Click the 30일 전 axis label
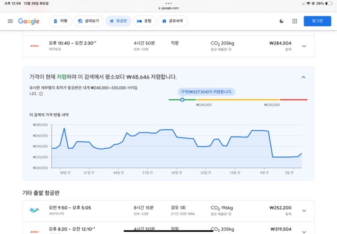This screenshot has width=337, height=234. point(177,173)
